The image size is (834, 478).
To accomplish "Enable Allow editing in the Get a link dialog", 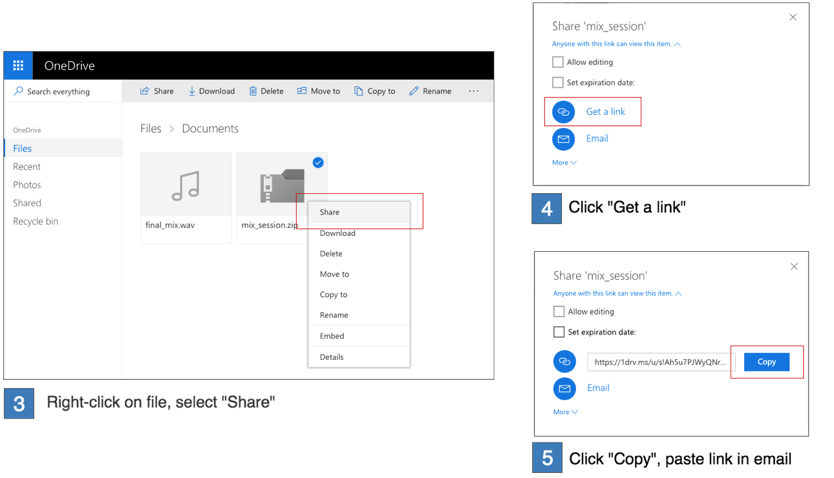I will 558,62.
